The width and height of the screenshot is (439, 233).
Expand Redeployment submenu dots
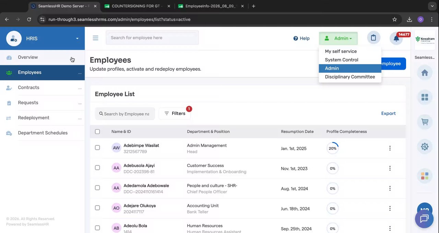[80, 118]
